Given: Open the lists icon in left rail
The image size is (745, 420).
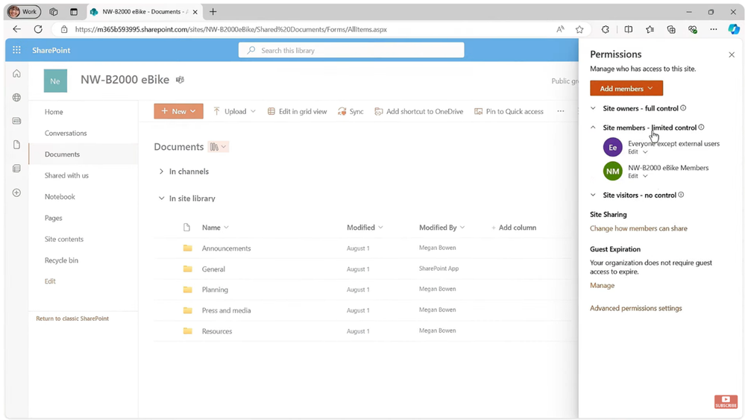Looking at the screenshot, I should click(x=16, y=169).
